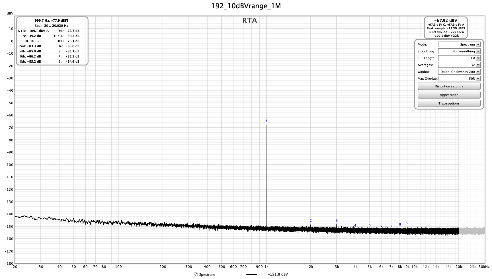Screen dimensions: 492x279
Task: Open the Smoothing dropdown
Action: click(x=459, y=51)
